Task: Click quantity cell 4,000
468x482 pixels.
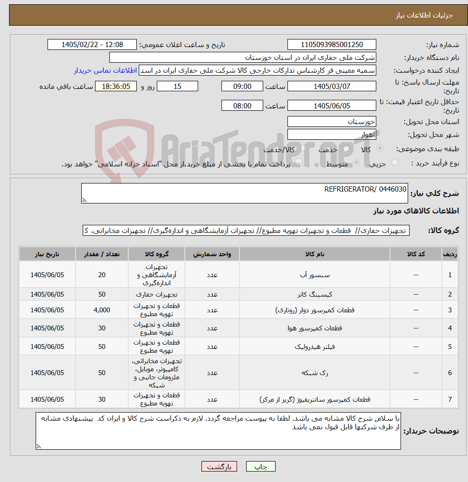Action: point(102,310)
